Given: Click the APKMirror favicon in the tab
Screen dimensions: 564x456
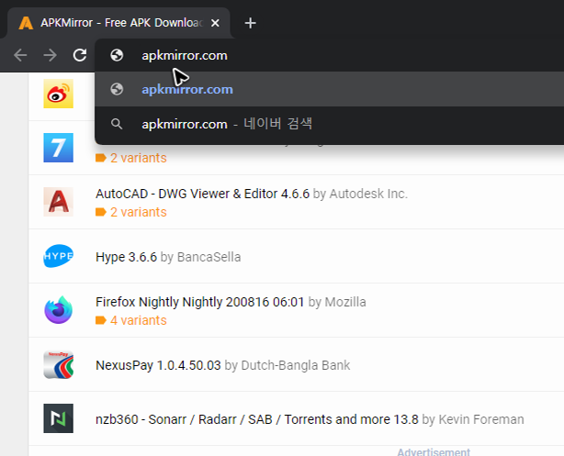Looking at the screenshot, I should pyautogui.click(x=26, y=23).
